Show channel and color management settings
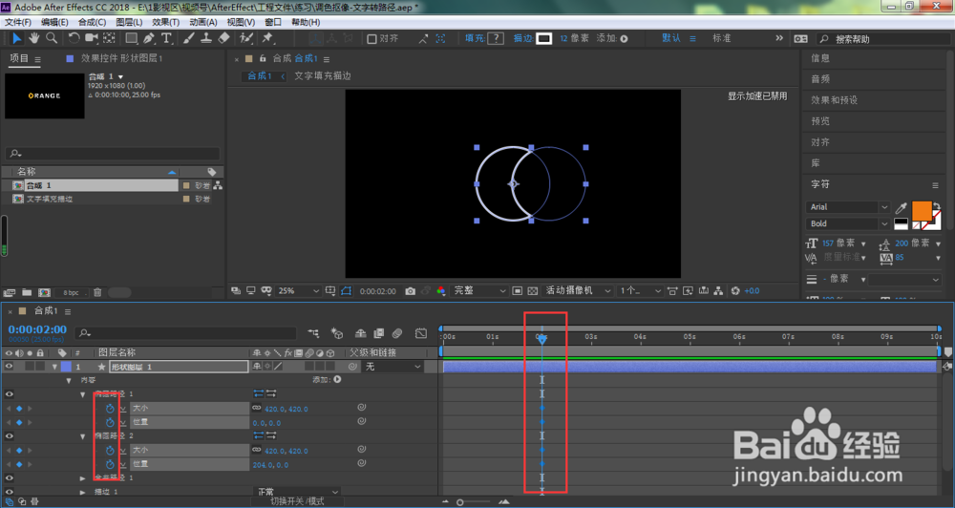 coord(441,291)
